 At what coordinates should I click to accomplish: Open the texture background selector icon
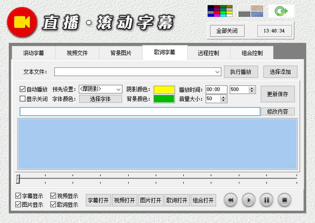250,10
